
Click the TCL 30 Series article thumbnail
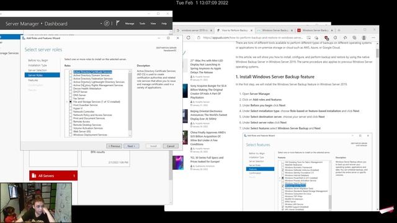(x=178, y=162)
